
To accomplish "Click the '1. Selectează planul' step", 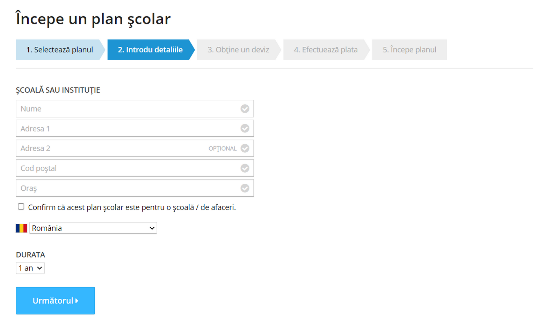I will click(59, 50).
